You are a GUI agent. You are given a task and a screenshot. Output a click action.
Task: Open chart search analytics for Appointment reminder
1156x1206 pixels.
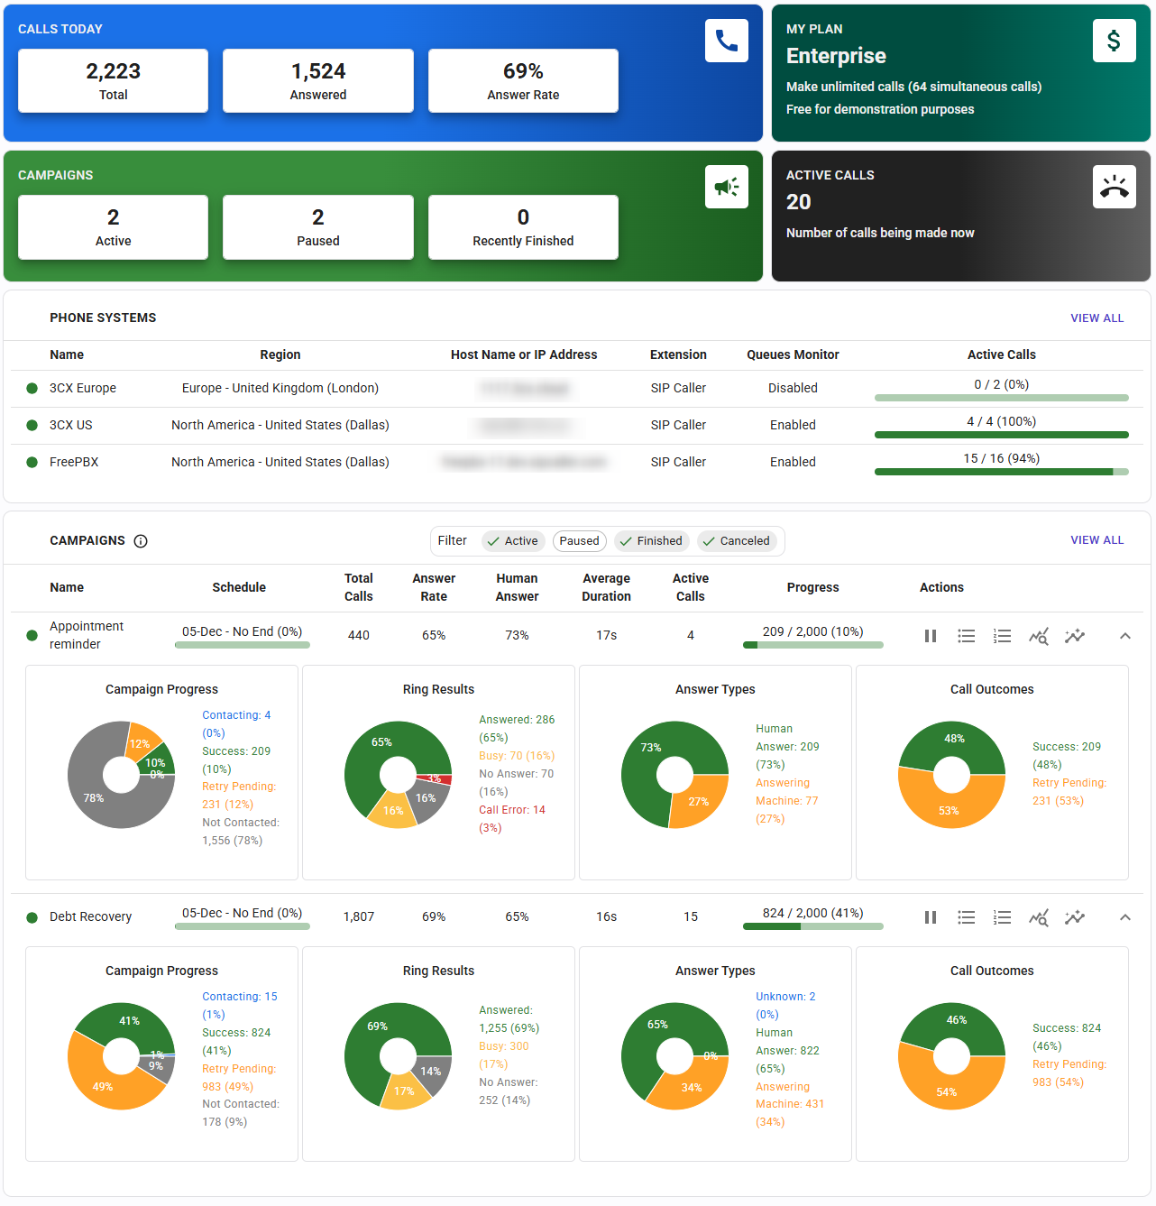[x=1039, y=636]
